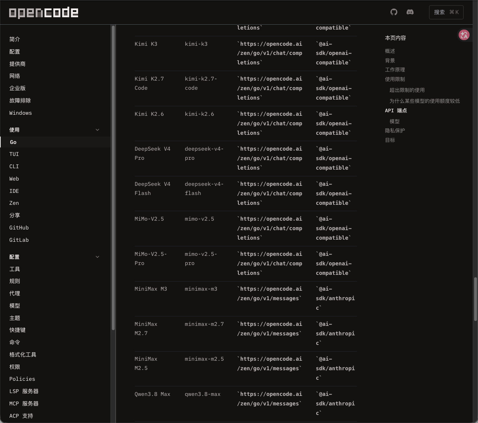Jump to 为什么某些模型的使用额度较低 subsection
The height and width of the screenshot is (423, 478).
pyautogui.click(x=425, y=101)
